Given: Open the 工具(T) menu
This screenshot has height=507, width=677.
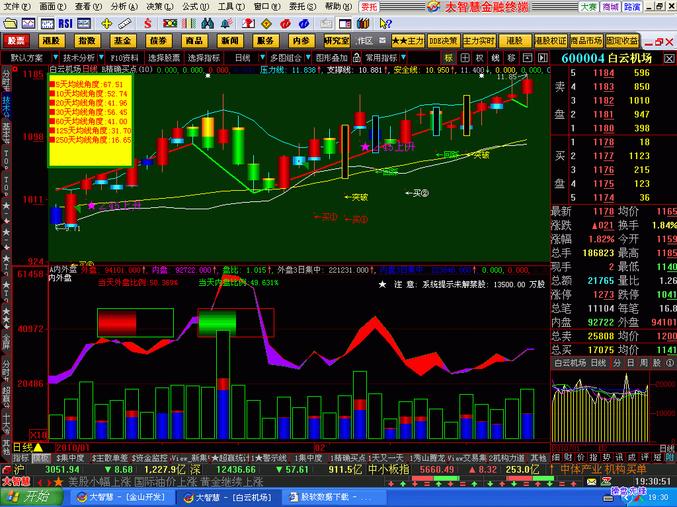Looking at the screenshot, I should [231, 7].
